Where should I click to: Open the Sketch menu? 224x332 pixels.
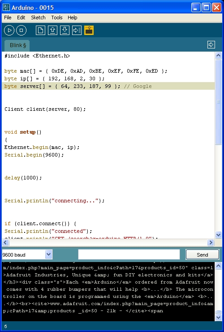[x=38, y=17]
